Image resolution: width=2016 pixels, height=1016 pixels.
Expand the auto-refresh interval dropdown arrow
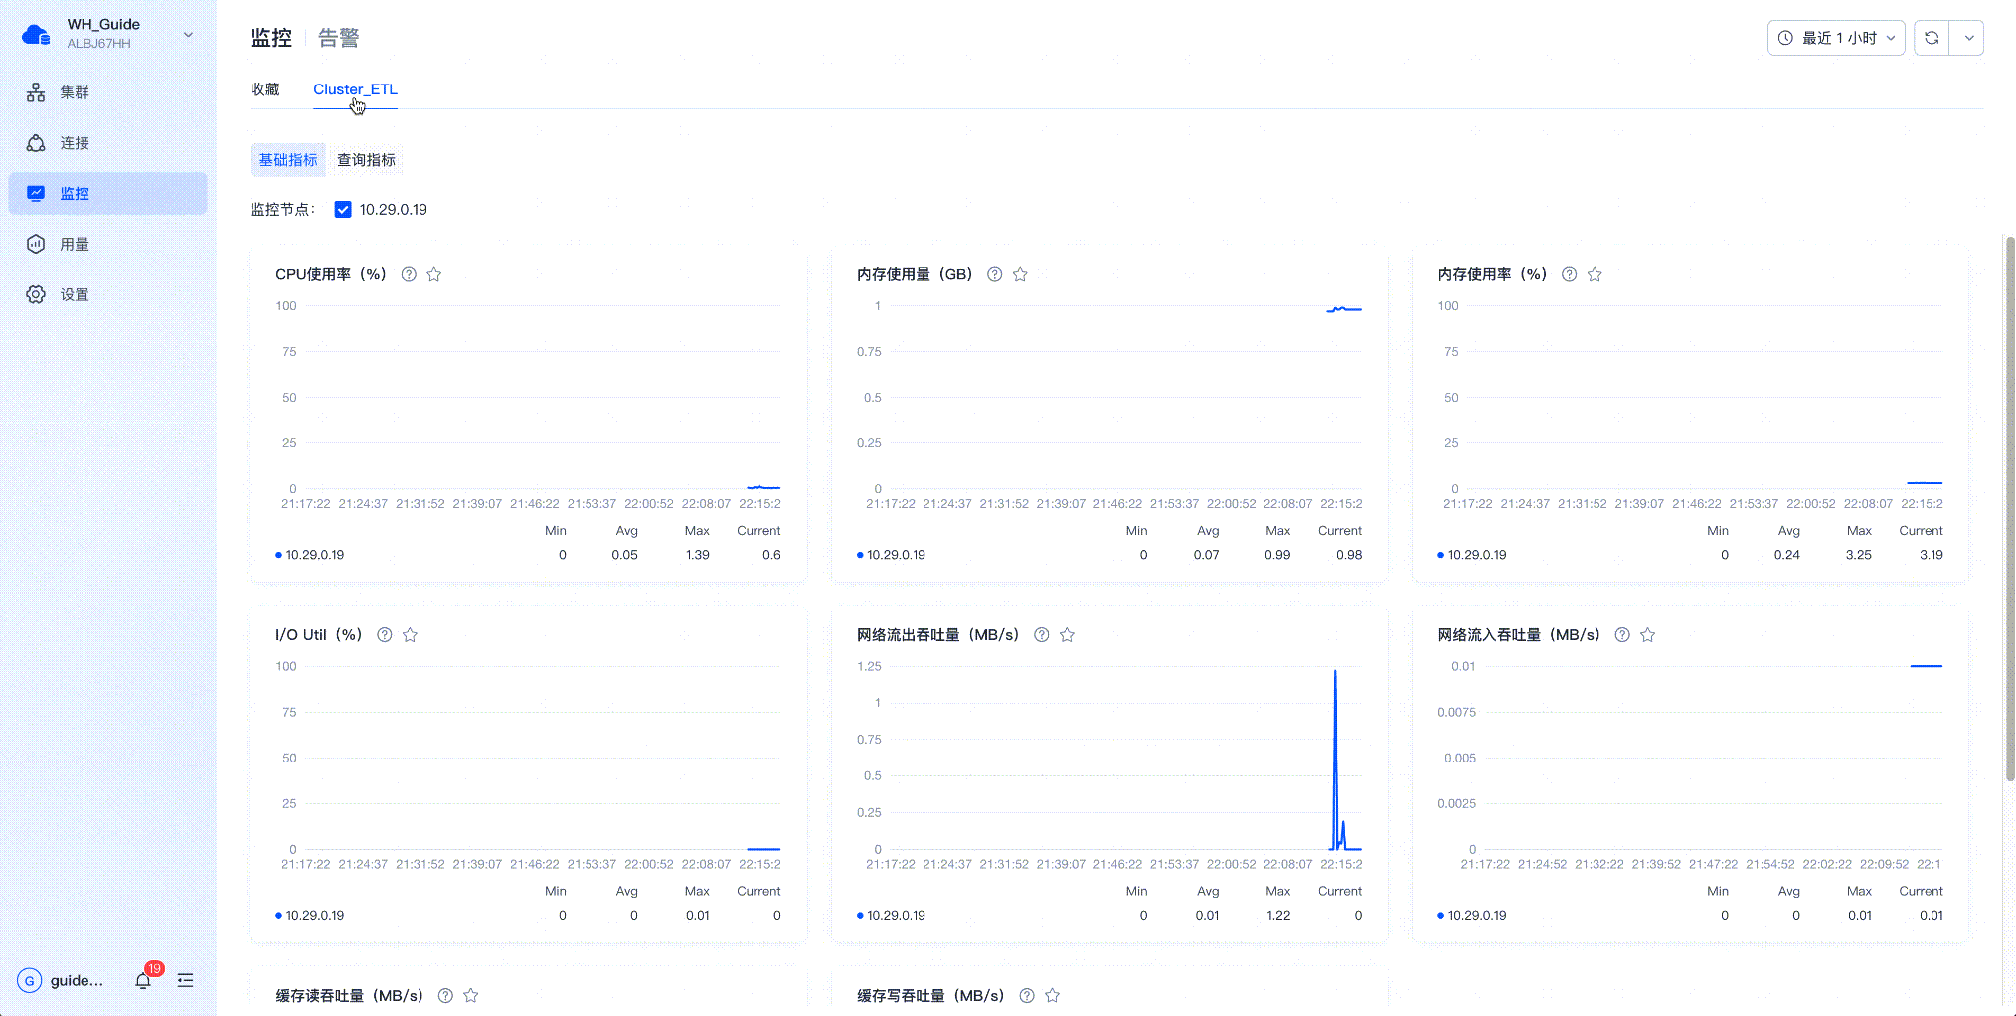[1967, 38]
